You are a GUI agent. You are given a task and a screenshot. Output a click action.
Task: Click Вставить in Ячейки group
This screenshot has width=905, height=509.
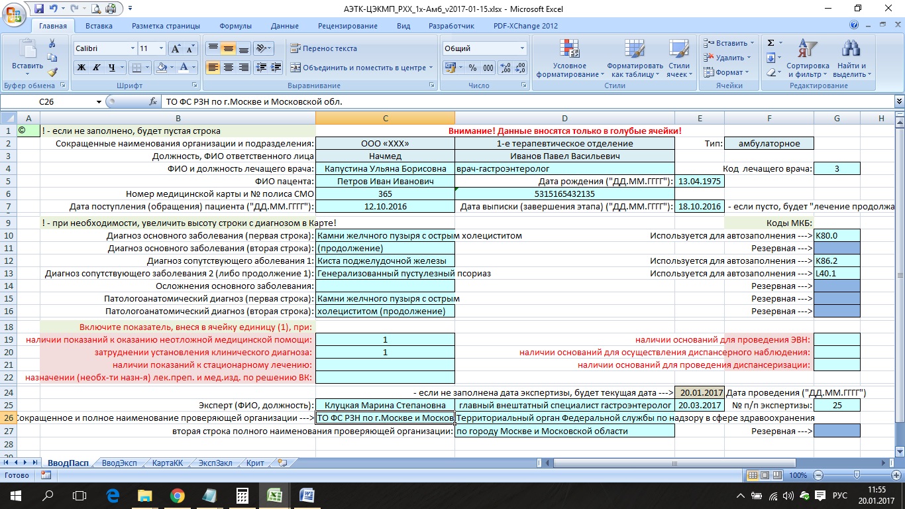[x=727, y=44]
